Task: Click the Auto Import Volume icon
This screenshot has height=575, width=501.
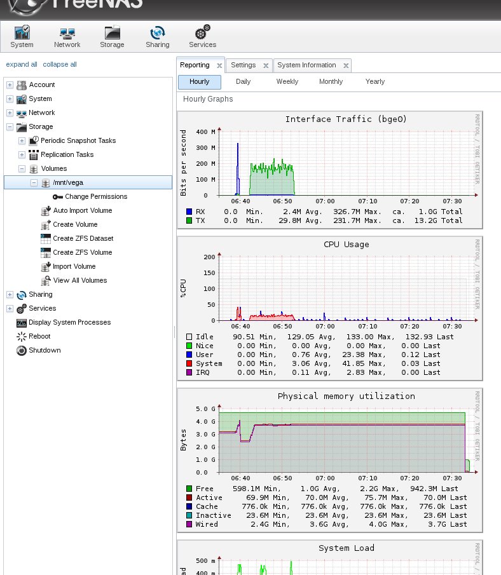Action: tap(46, 210)
